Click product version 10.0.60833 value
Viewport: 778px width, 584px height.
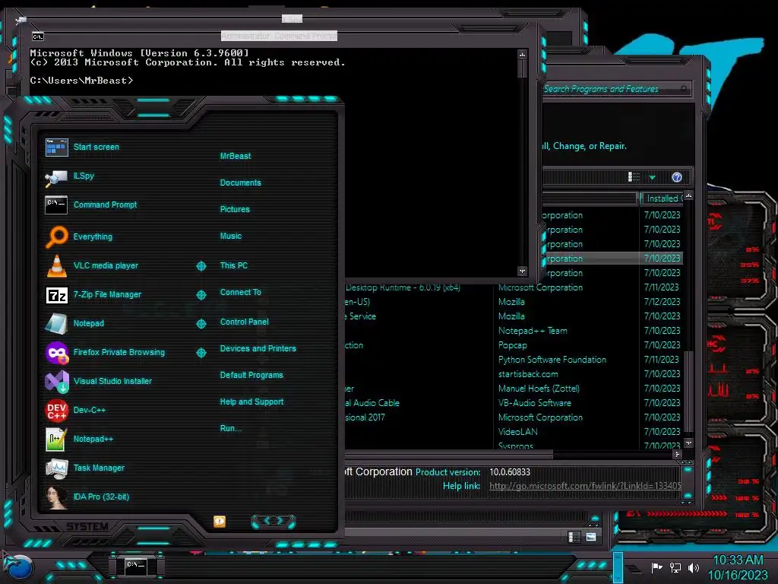point(510,472)
